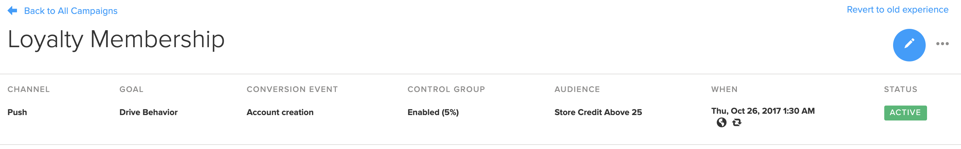Click the CONVERSION EVENT column header

pos(292,89)
